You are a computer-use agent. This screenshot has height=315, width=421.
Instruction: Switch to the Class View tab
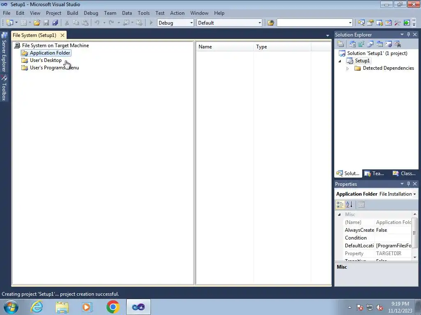pyautogui.click(x=404, y=173)
